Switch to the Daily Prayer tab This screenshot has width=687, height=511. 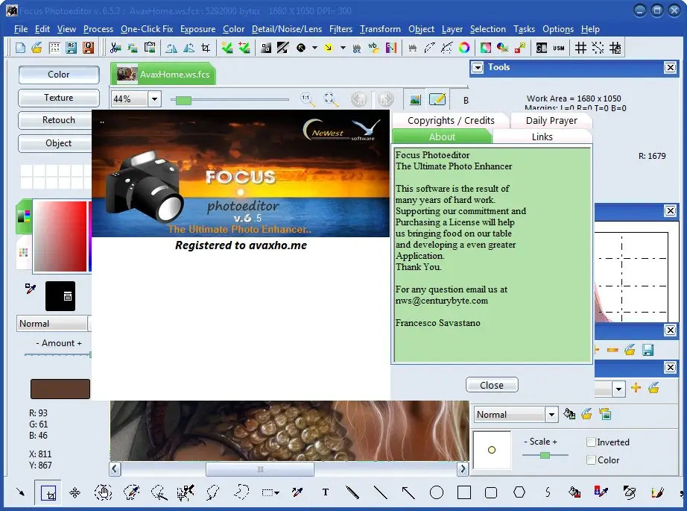click(x=551, y=121)
